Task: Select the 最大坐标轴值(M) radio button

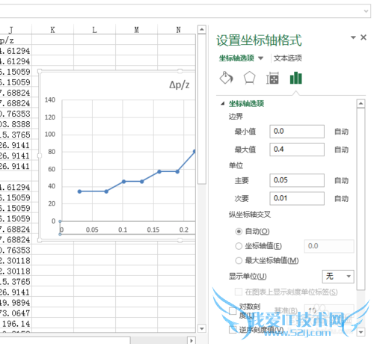Action: (x=239, y=261)
